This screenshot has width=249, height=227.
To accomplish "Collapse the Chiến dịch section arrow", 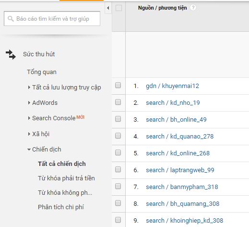I will coord(29,150).
